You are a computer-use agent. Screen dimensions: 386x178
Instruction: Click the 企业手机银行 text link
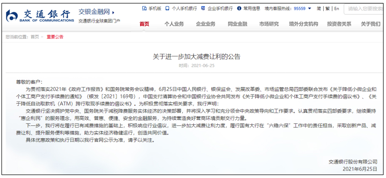tap(220, 8)
